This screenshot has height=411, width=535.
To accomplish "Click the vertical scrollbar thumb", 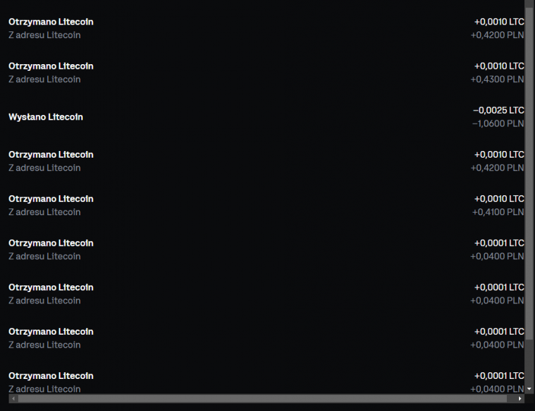I will click(529, 173).
